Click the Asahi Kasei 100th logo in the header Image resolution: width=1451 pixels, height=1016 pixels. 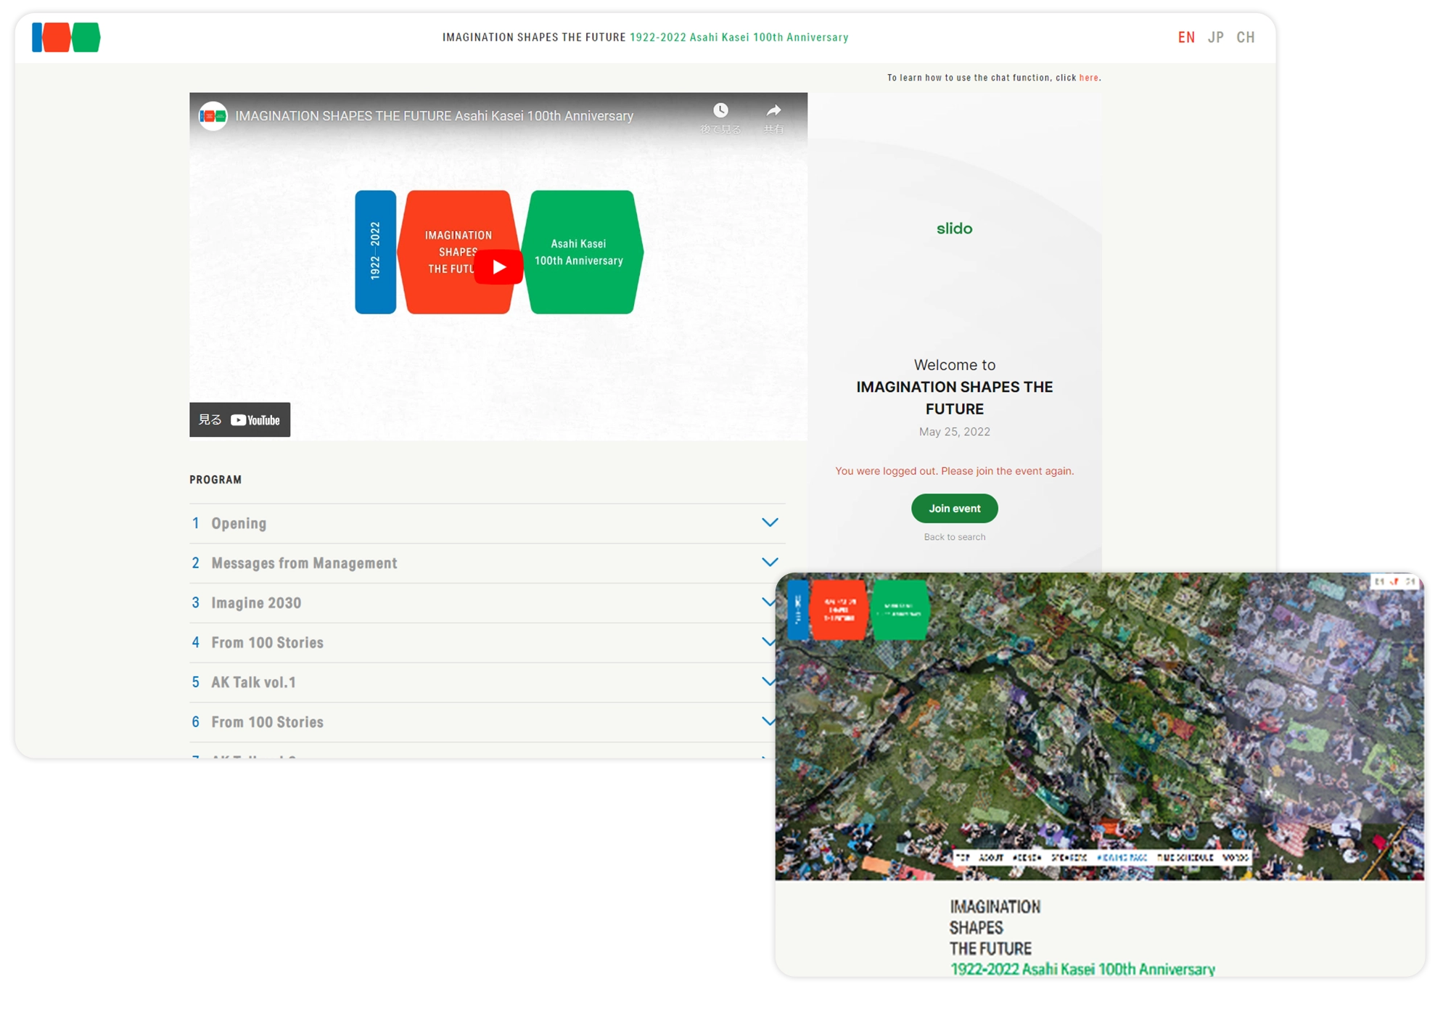click(66, 37)
